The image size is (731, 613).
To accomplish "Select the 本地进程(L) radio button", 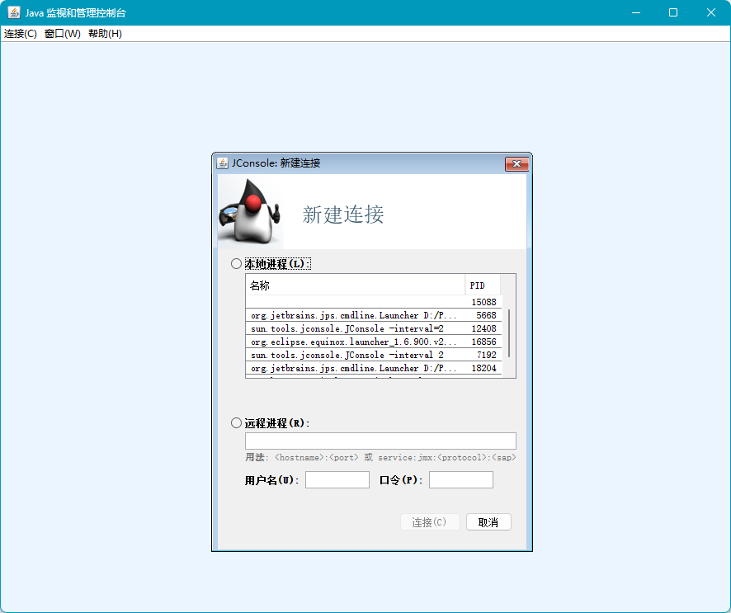I will click(236, 264).
